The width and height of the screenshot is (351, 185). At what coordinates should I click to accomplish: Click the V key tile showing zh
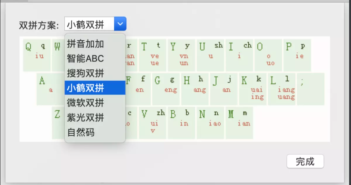[x=152, y=123]
